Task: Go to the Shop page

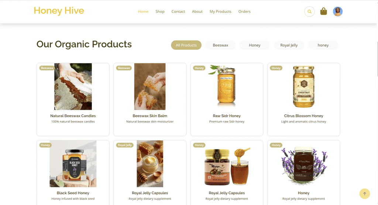Action: (160, 11)
